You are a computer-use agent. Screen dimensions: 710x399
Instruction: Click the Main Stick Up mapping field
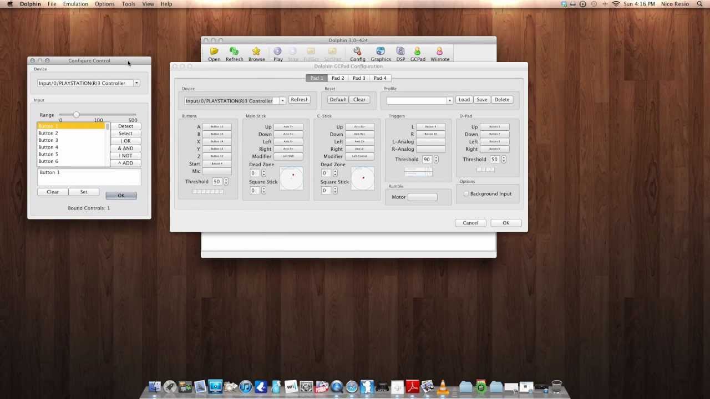(288, 127)
